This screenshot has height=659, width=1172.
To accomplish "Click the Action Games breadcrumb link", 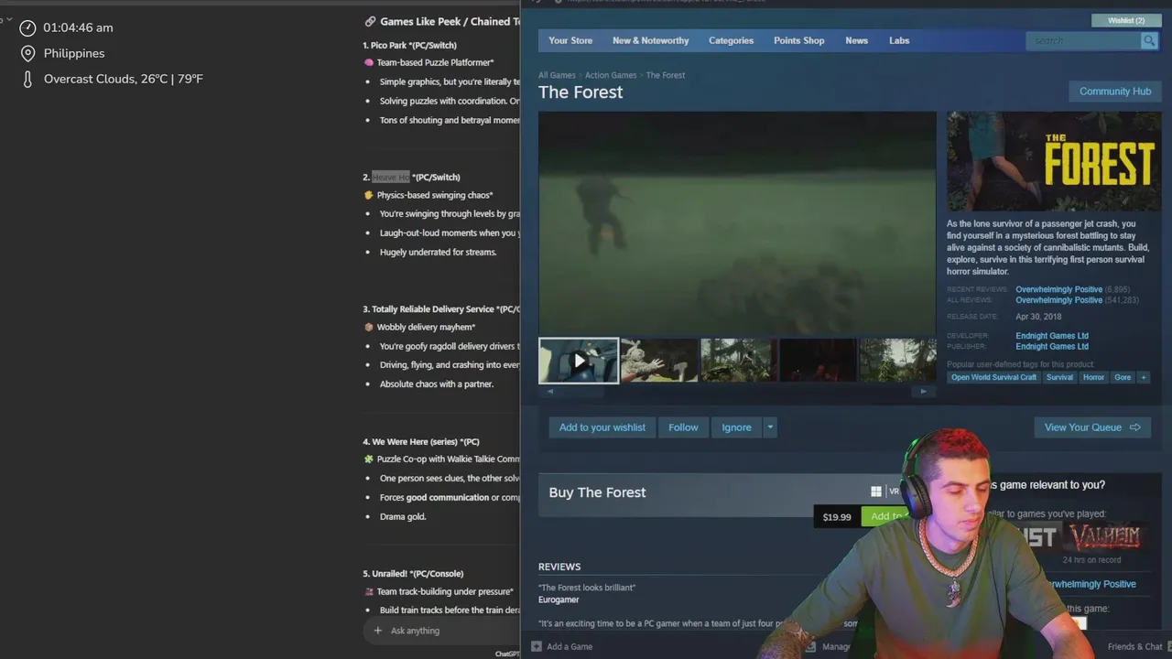I will pos(611,75).
